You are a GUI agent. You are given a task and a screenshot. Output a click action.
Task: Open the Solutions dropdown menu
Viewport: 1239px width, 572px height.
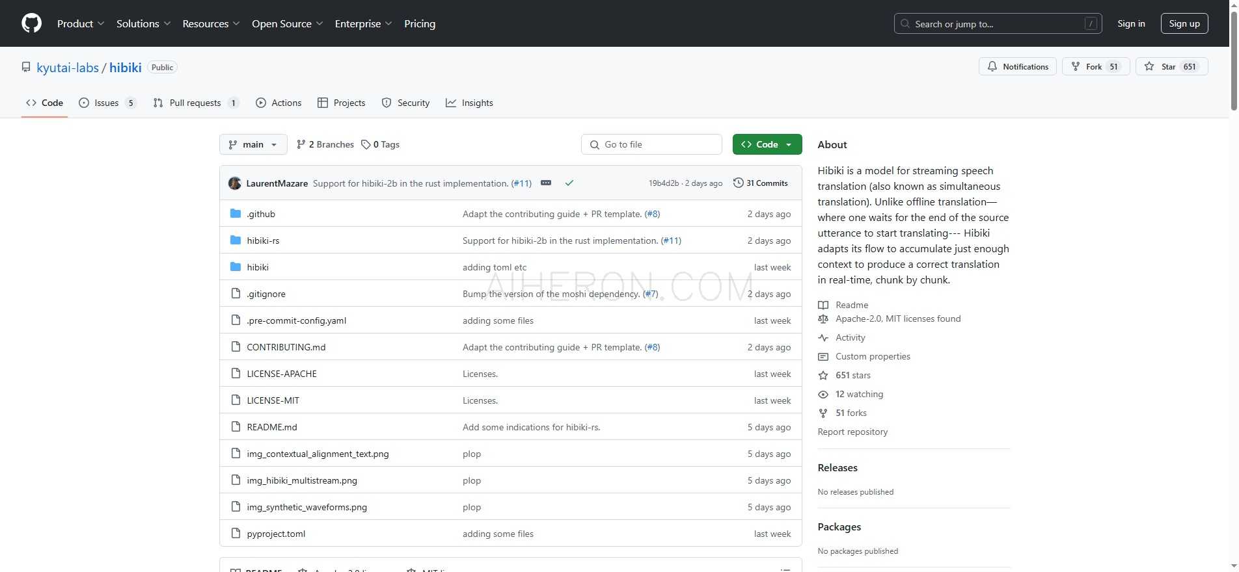143,23
